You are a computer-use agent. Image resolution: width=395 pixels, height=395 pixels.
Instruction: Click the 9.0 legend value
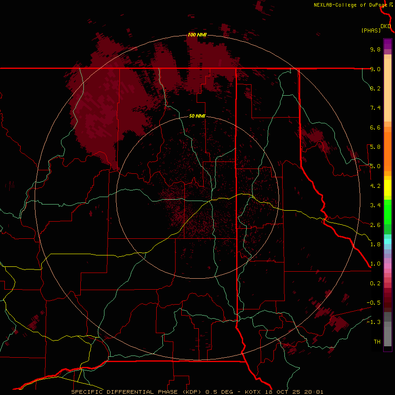pyautogui.click(x=375, y=69)
